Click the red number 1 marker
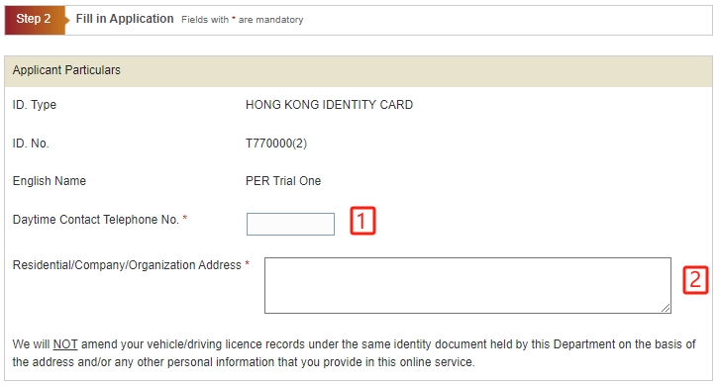This screenshot has height=386, width=720. [x=362, y=221]
